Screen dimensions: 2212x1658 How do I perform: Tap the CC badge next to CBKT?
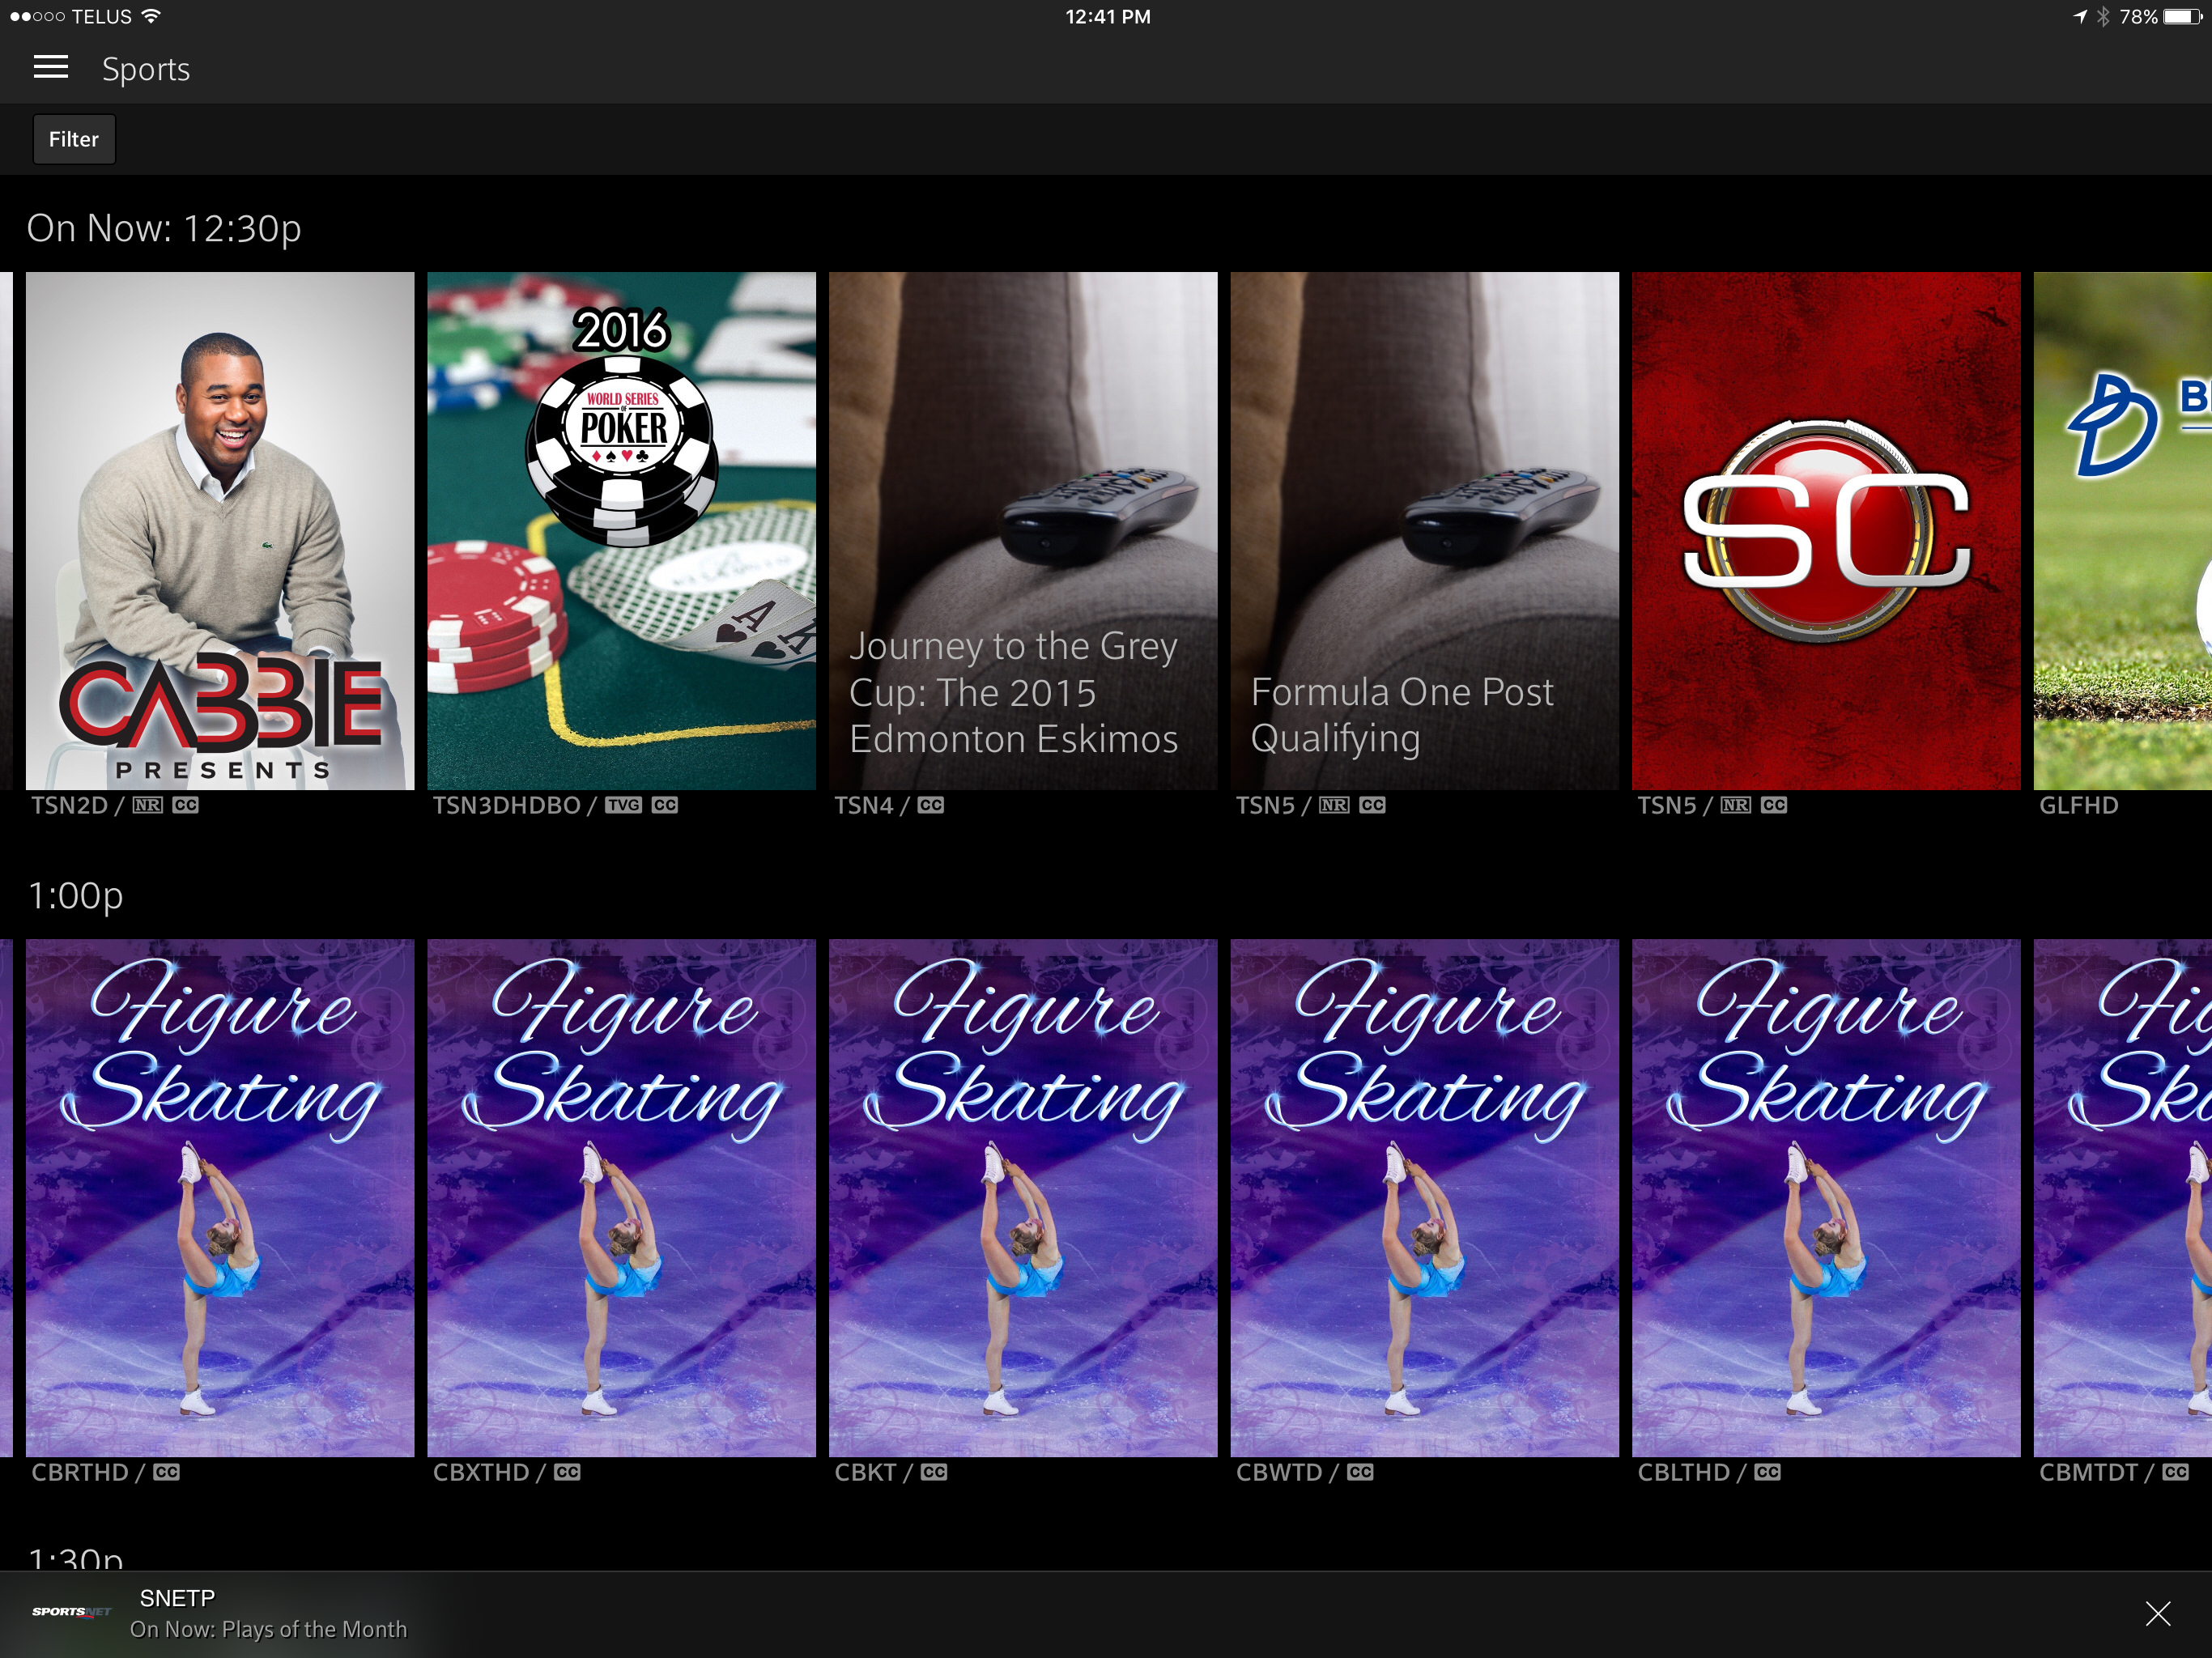[x=934, y=1472]
